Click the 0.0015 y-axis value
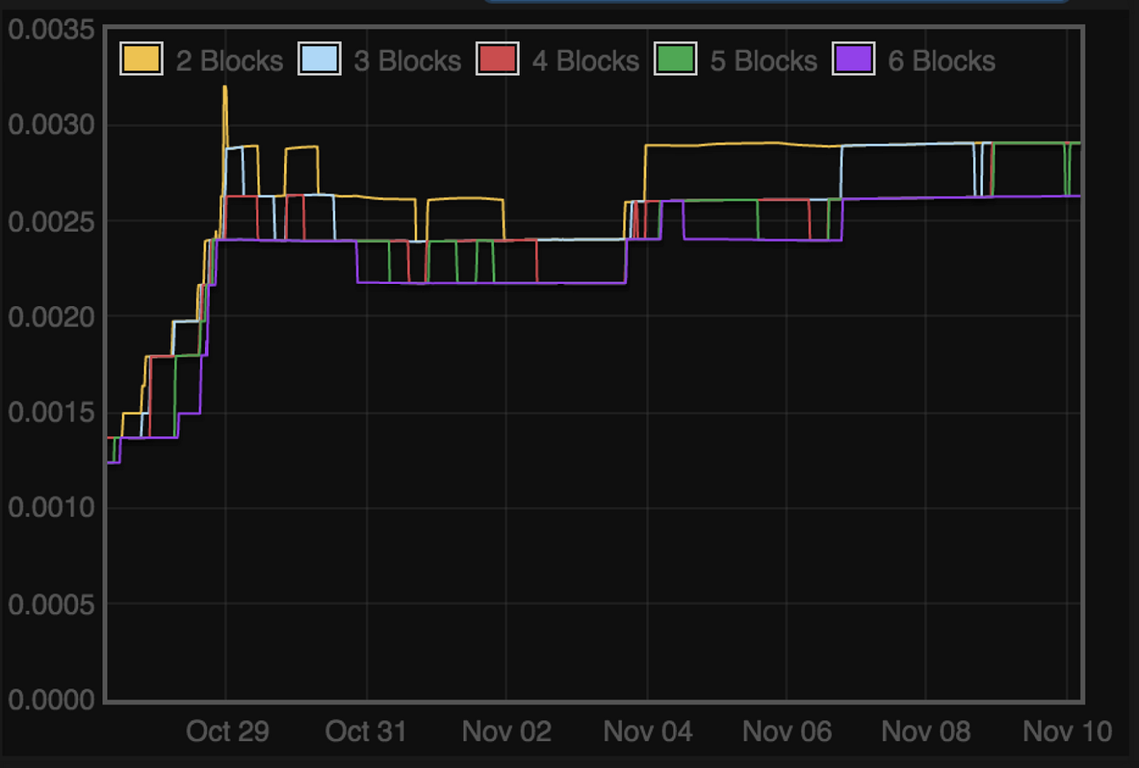The width and height of the screenshot is (1139, 768). 51,412
